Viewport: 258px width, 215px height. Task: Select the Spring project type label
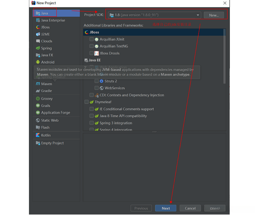coord(46,48)
